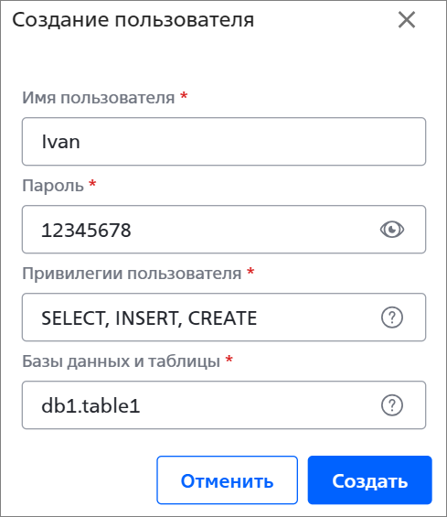The width and height of the screenshot is (447, 517).
Task: Click the blank area below the dialog title
Action: click(x=224, y=59)
